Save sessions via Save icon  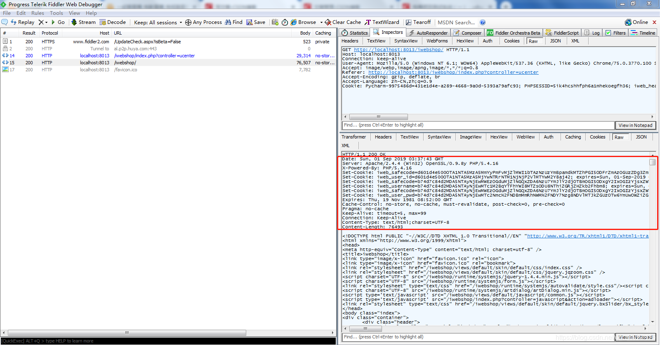pos(256,22)
